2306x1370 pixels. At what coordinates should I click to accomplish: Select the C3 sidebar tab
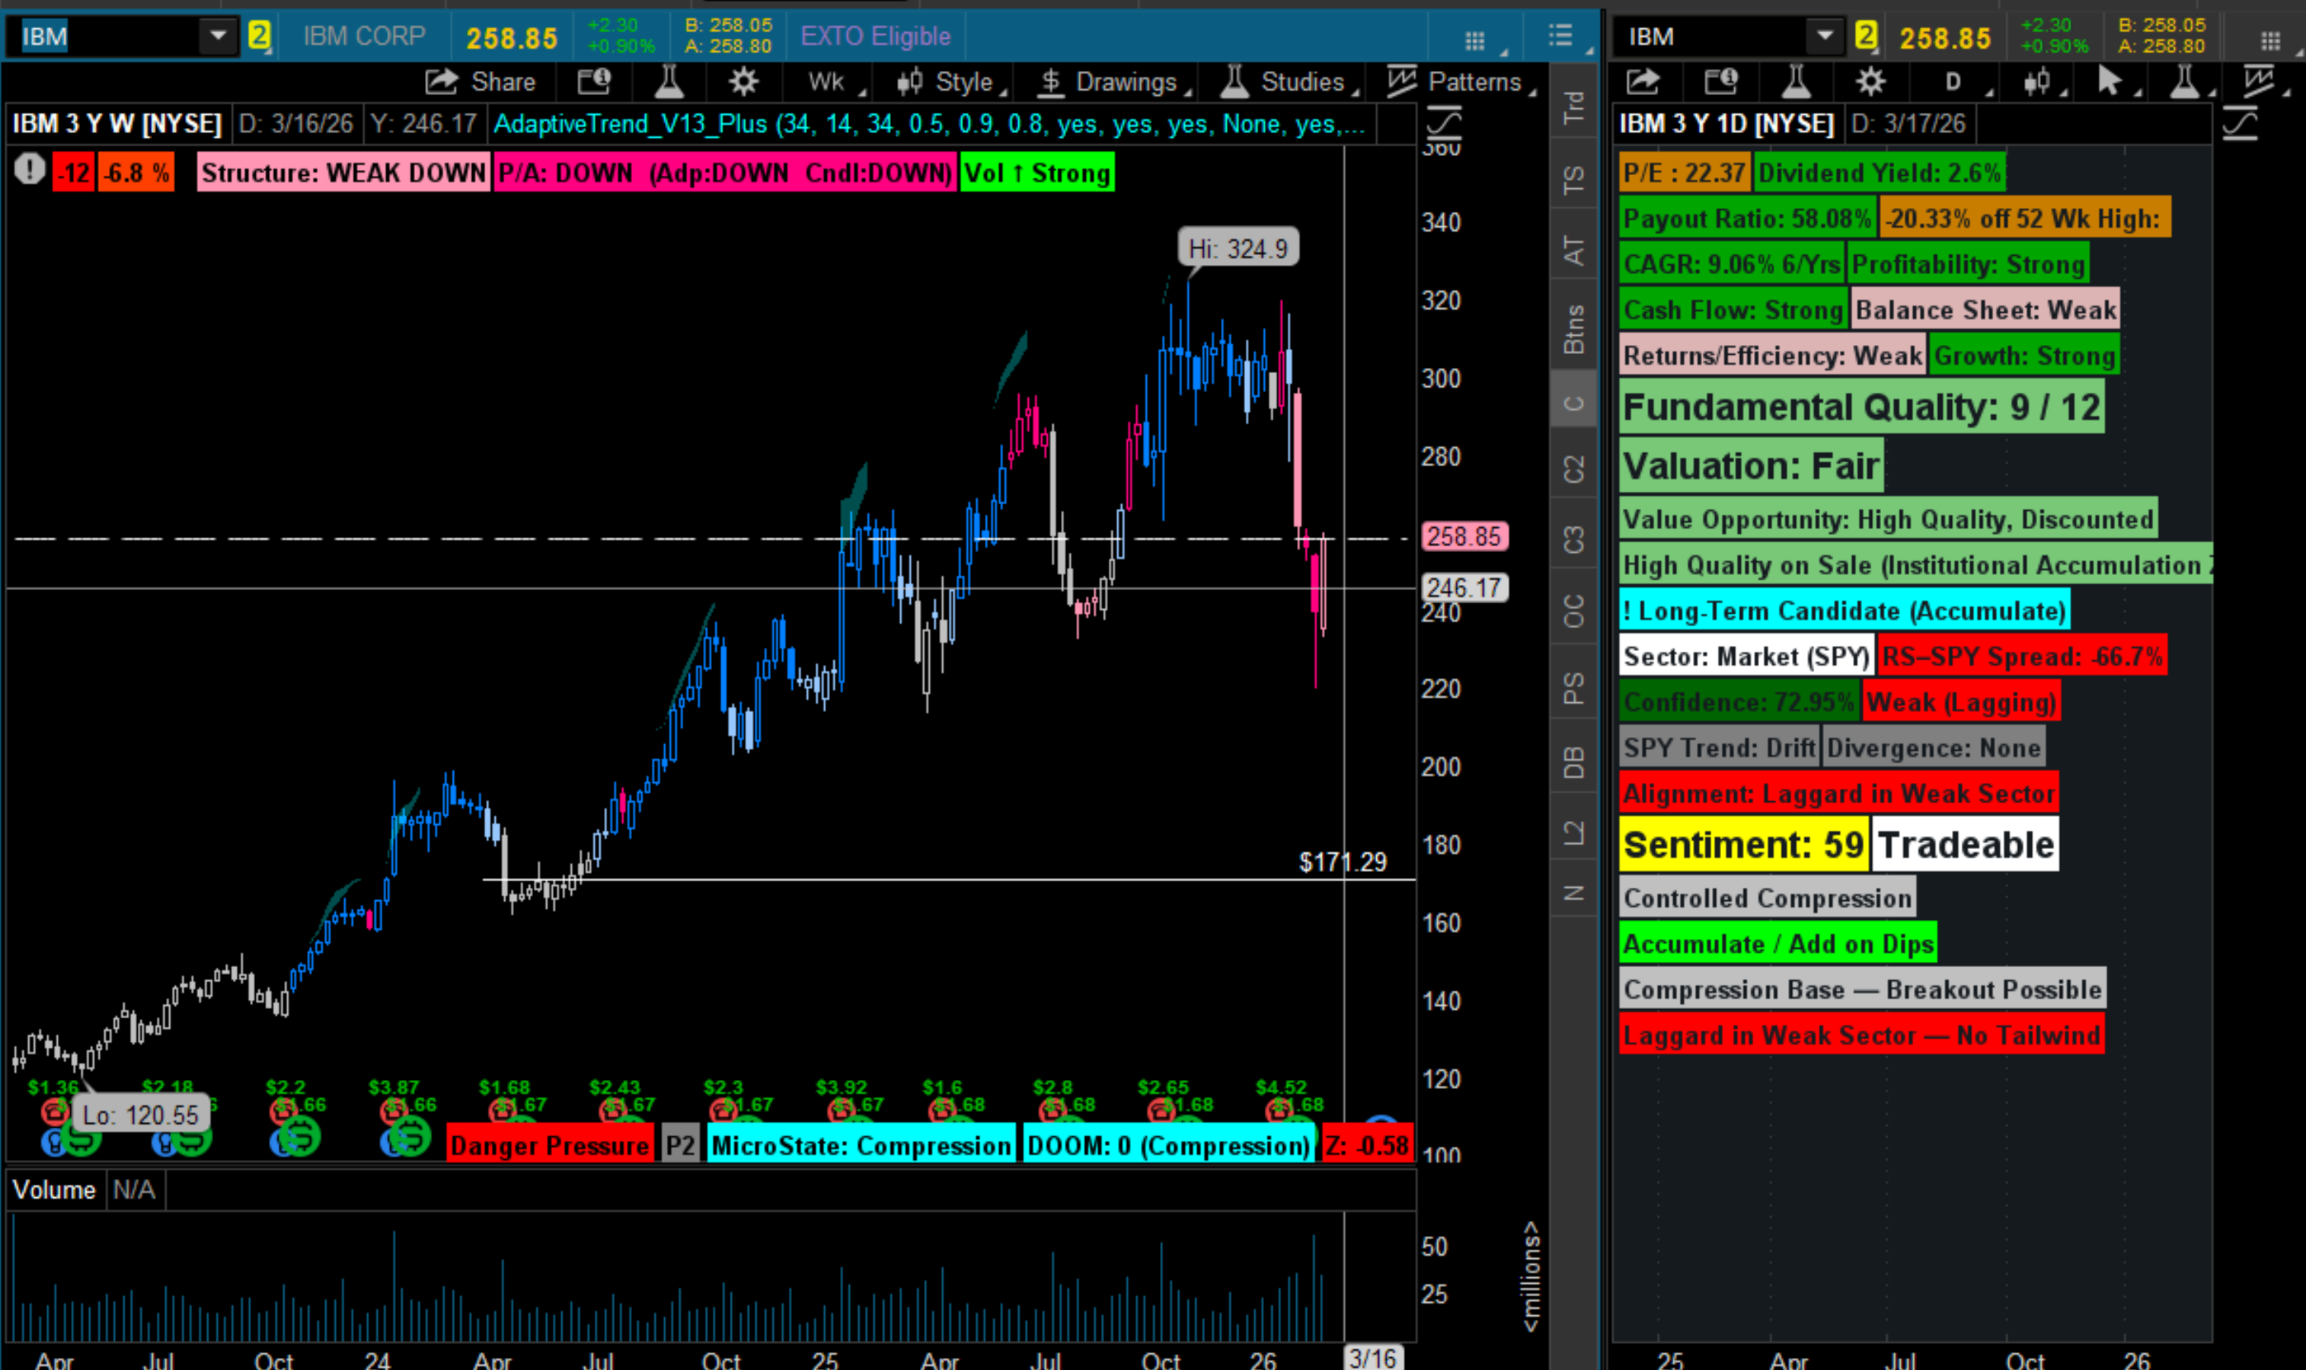(x=1574, y=539)
